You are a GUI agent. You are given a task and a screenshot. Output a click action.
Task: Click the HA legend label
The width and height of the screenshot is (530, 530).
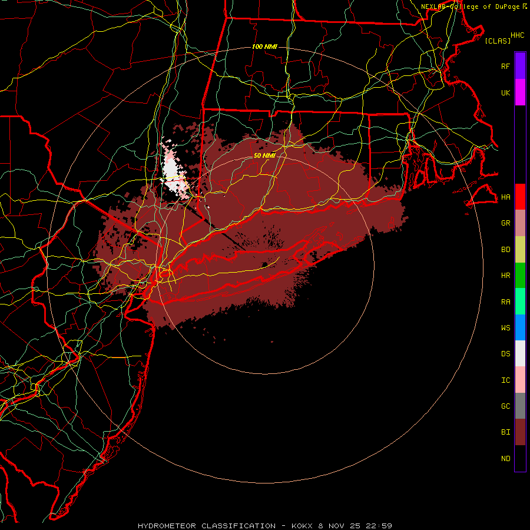coord(505,197)
